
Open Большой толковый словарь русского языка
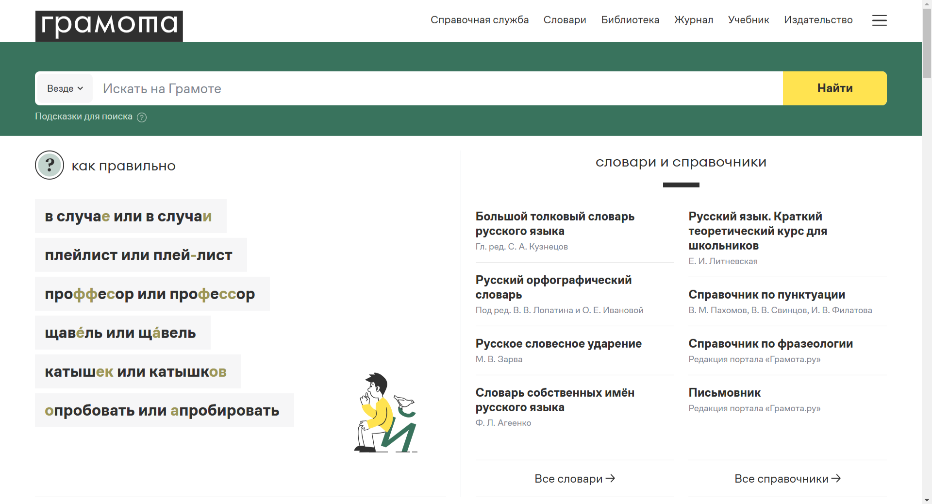click(555, 223)
